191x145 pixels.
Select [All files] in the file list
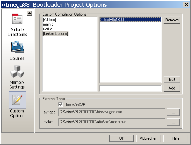tap(49, 20)
